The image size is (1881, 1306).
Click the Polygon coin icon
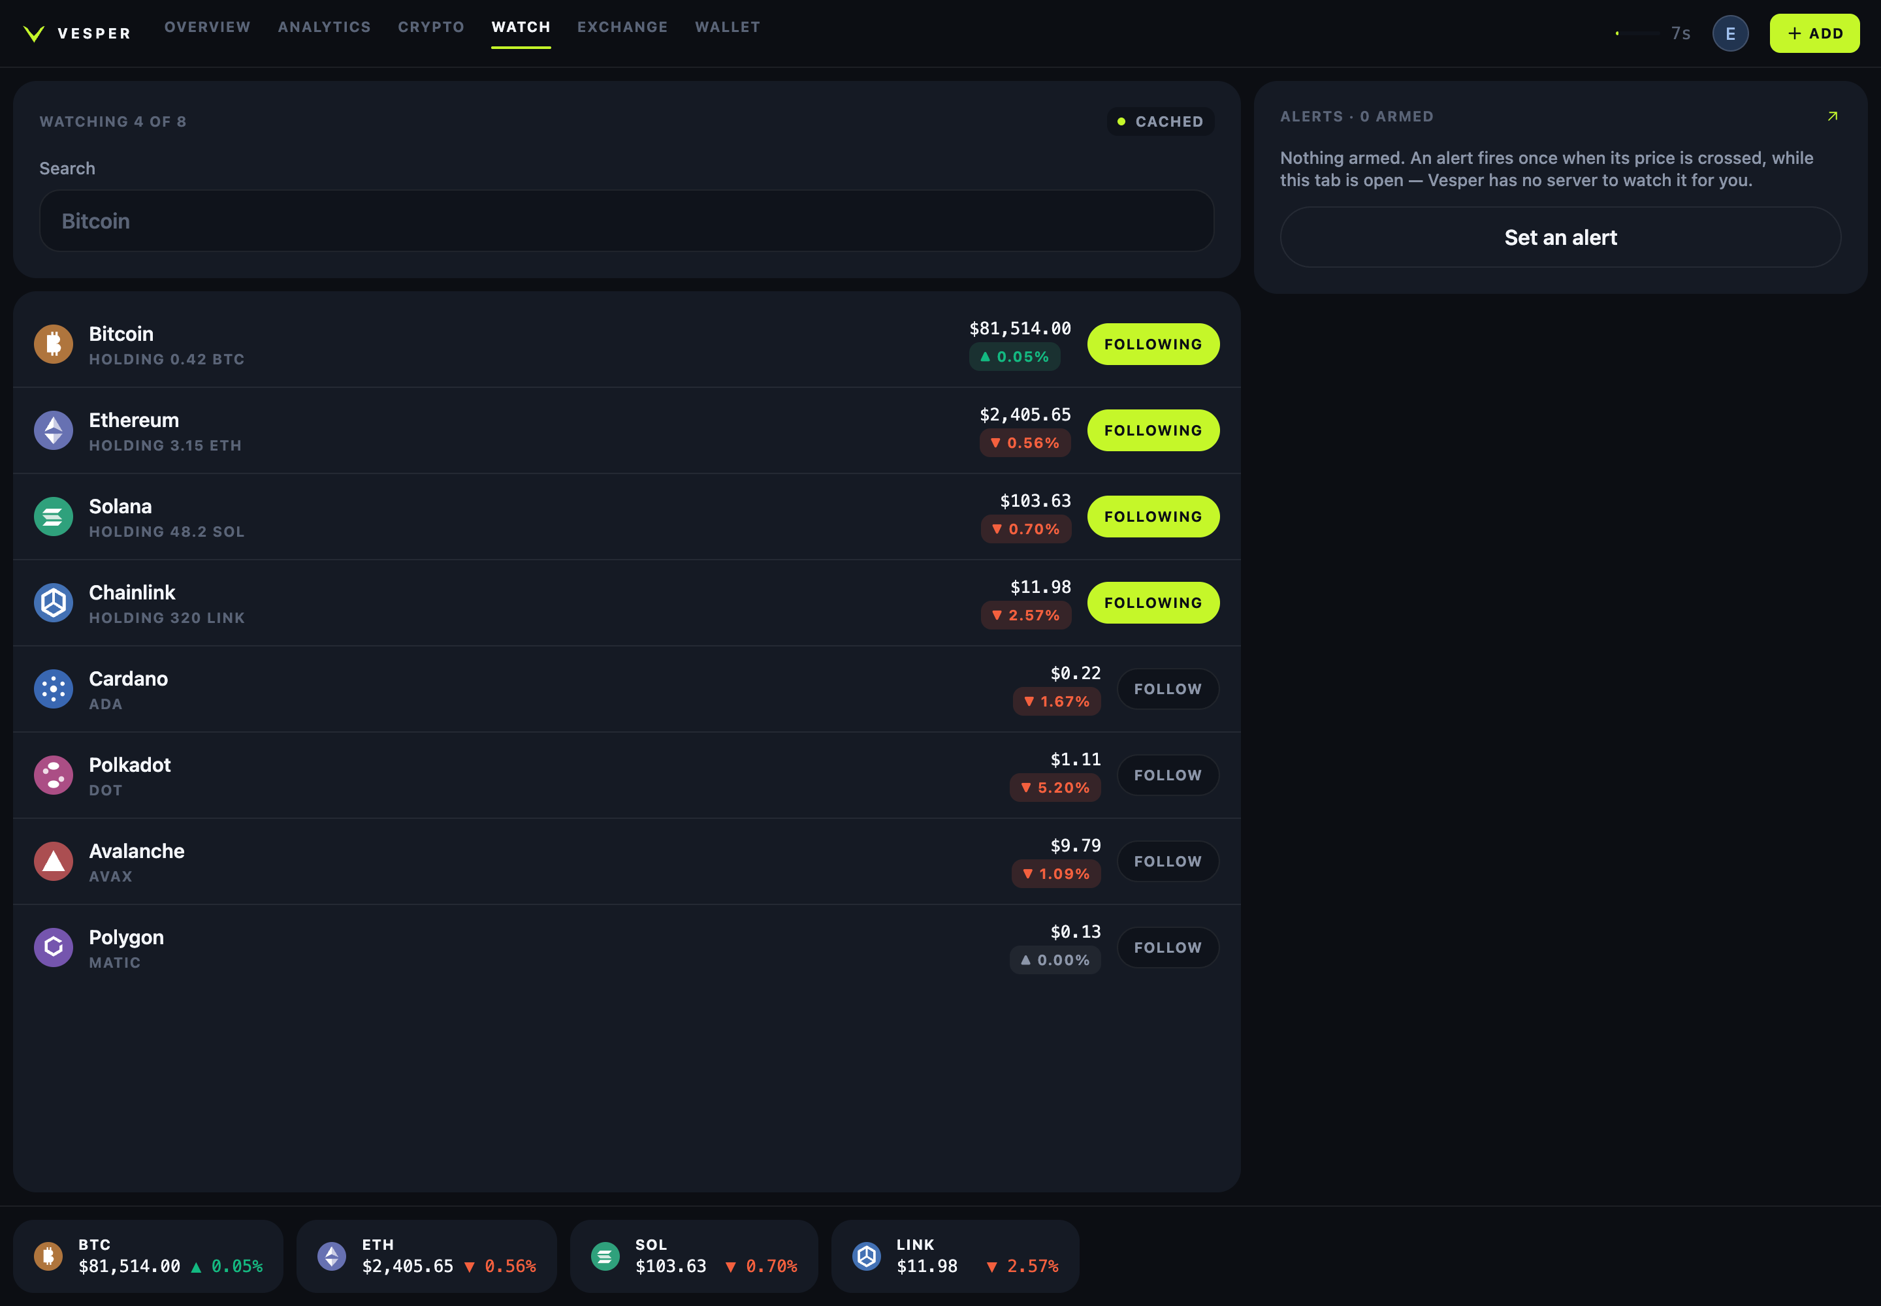tap(53, 948)
